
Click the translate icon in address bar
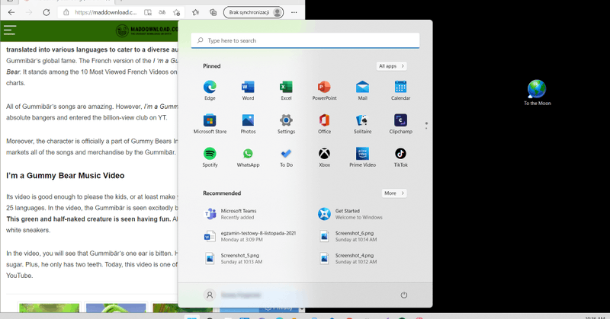(x=162, y=12)
